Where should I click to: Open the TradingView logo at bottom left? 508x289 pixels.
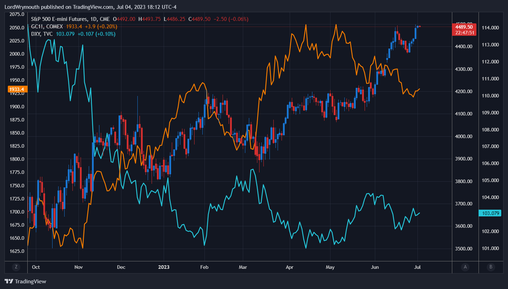pos(26,282)
